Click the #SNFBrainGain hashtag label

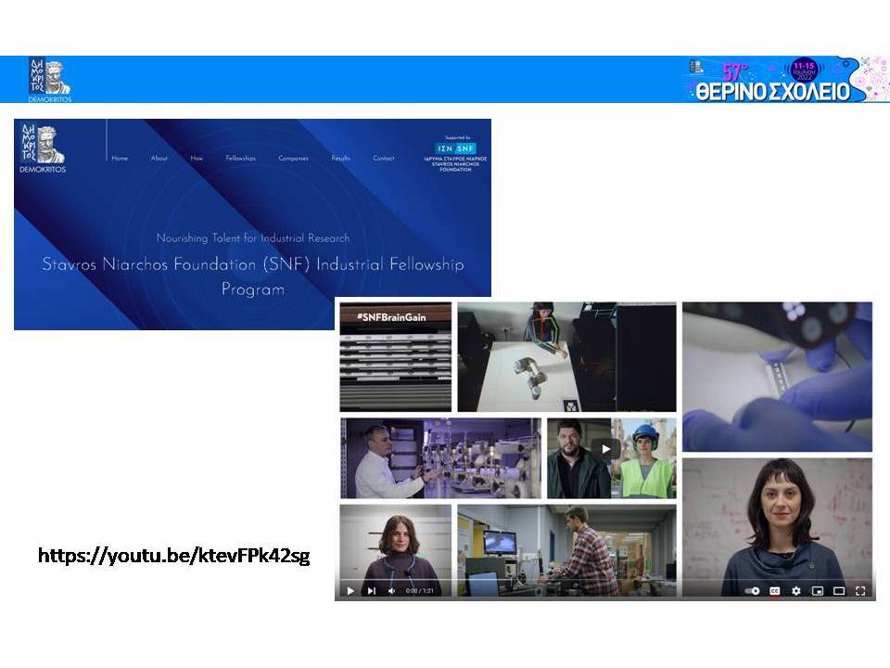(391, 317)
